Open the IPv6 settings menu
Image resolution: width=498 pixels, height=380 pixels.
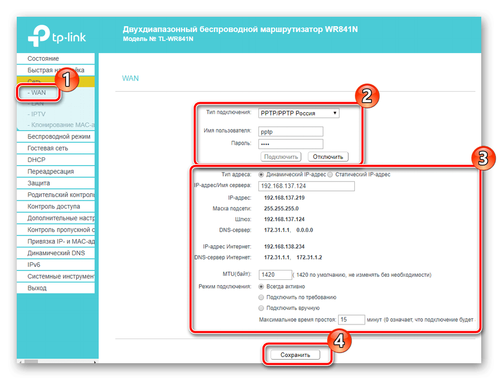(x=34, y=265)
